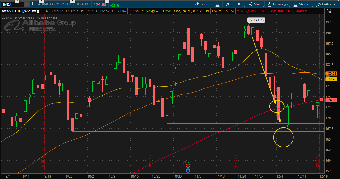Click the Hi: 191.75 price bubble
This screenshot has height=179, width=340.
[256, 20]
